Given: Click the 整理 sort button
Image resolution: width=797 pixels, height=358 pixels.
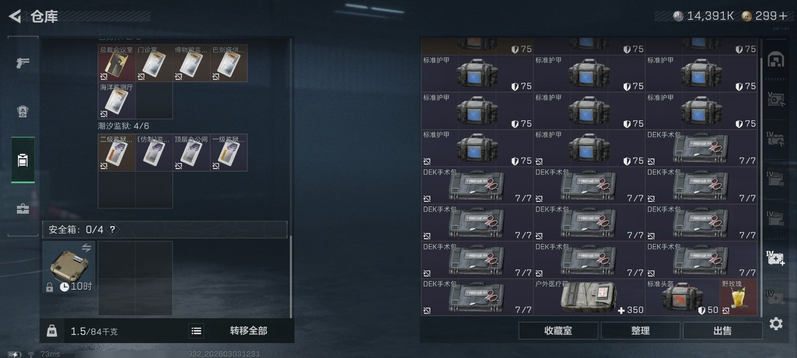Looking at the screenshot, I should (x=640, y=331).
